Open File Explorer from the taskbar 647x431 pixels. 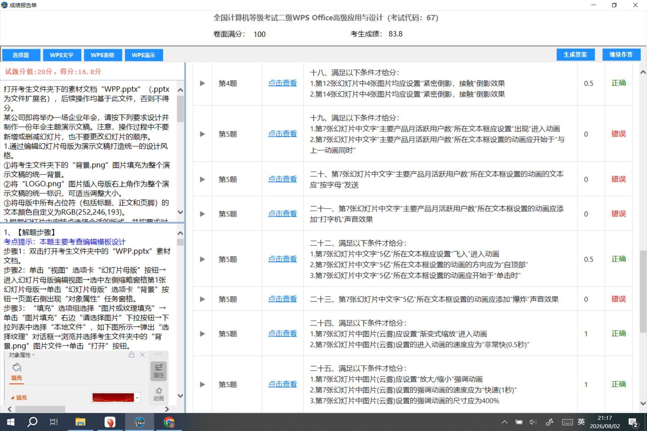click(80, 422)
